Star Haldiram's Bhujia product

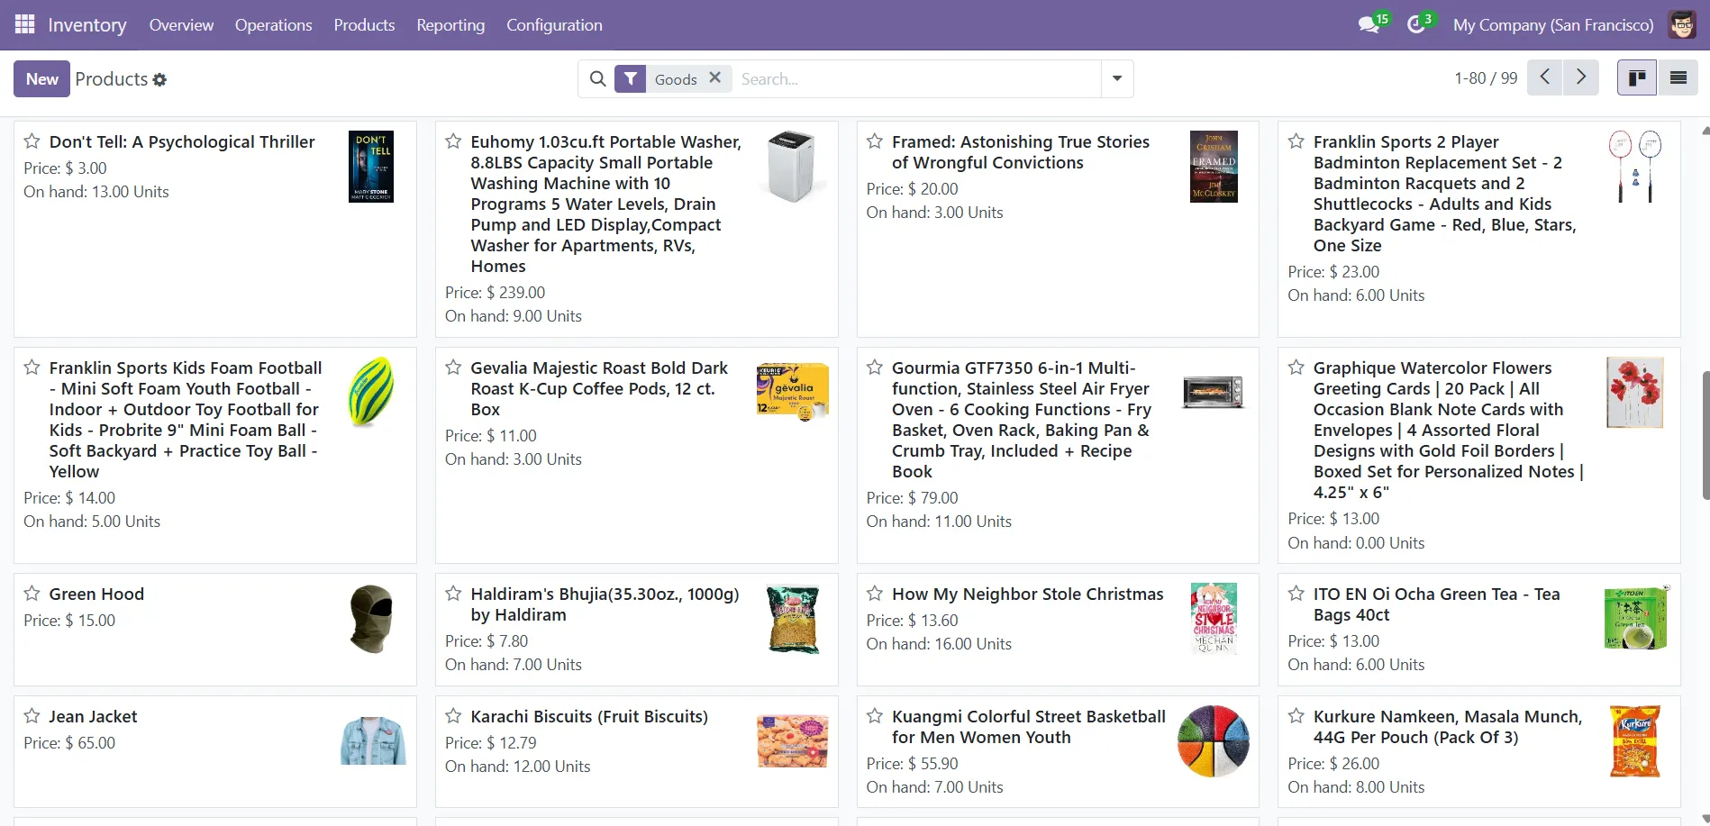(x=453, y=594)
